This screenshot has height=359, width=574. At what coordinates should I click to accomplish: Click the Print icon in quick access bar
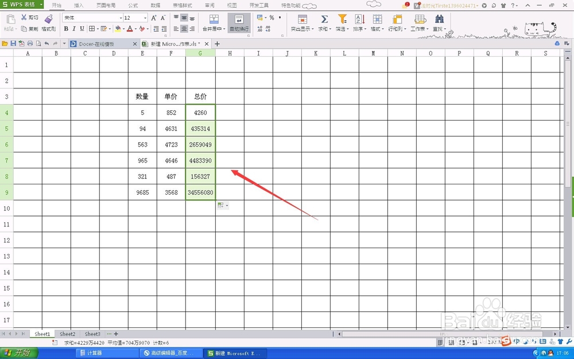coord(30,44)
